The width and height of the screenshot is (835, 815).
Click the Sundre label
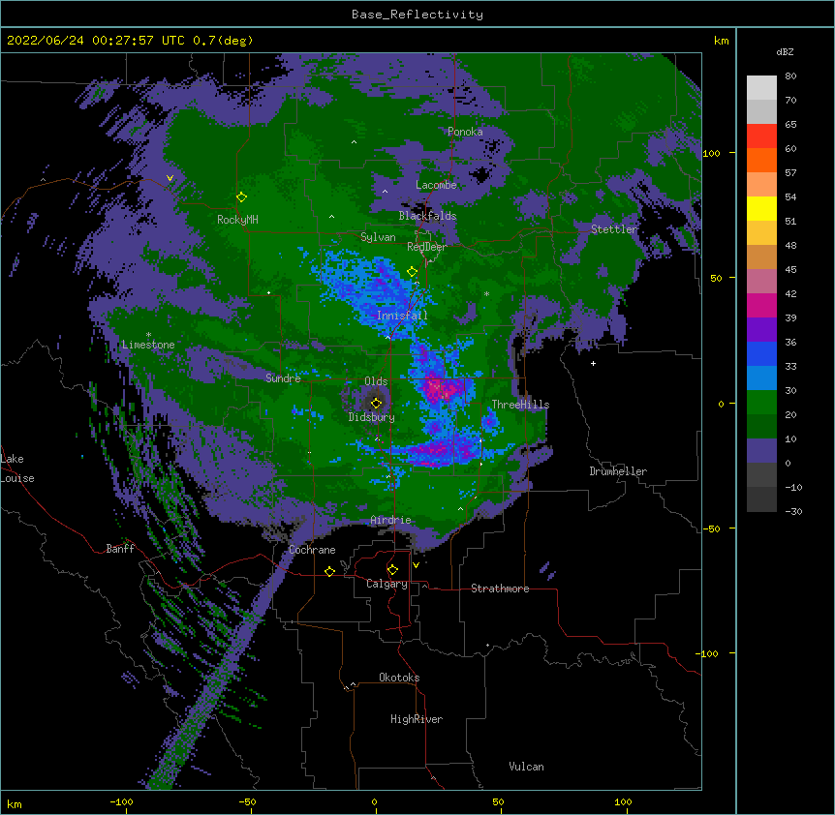283,378
